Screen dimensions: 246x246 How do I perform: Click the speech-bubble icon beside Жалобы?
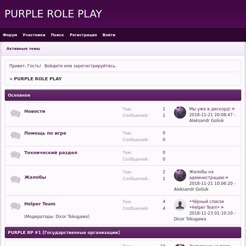pyautogui.click(x=15, y=179)
